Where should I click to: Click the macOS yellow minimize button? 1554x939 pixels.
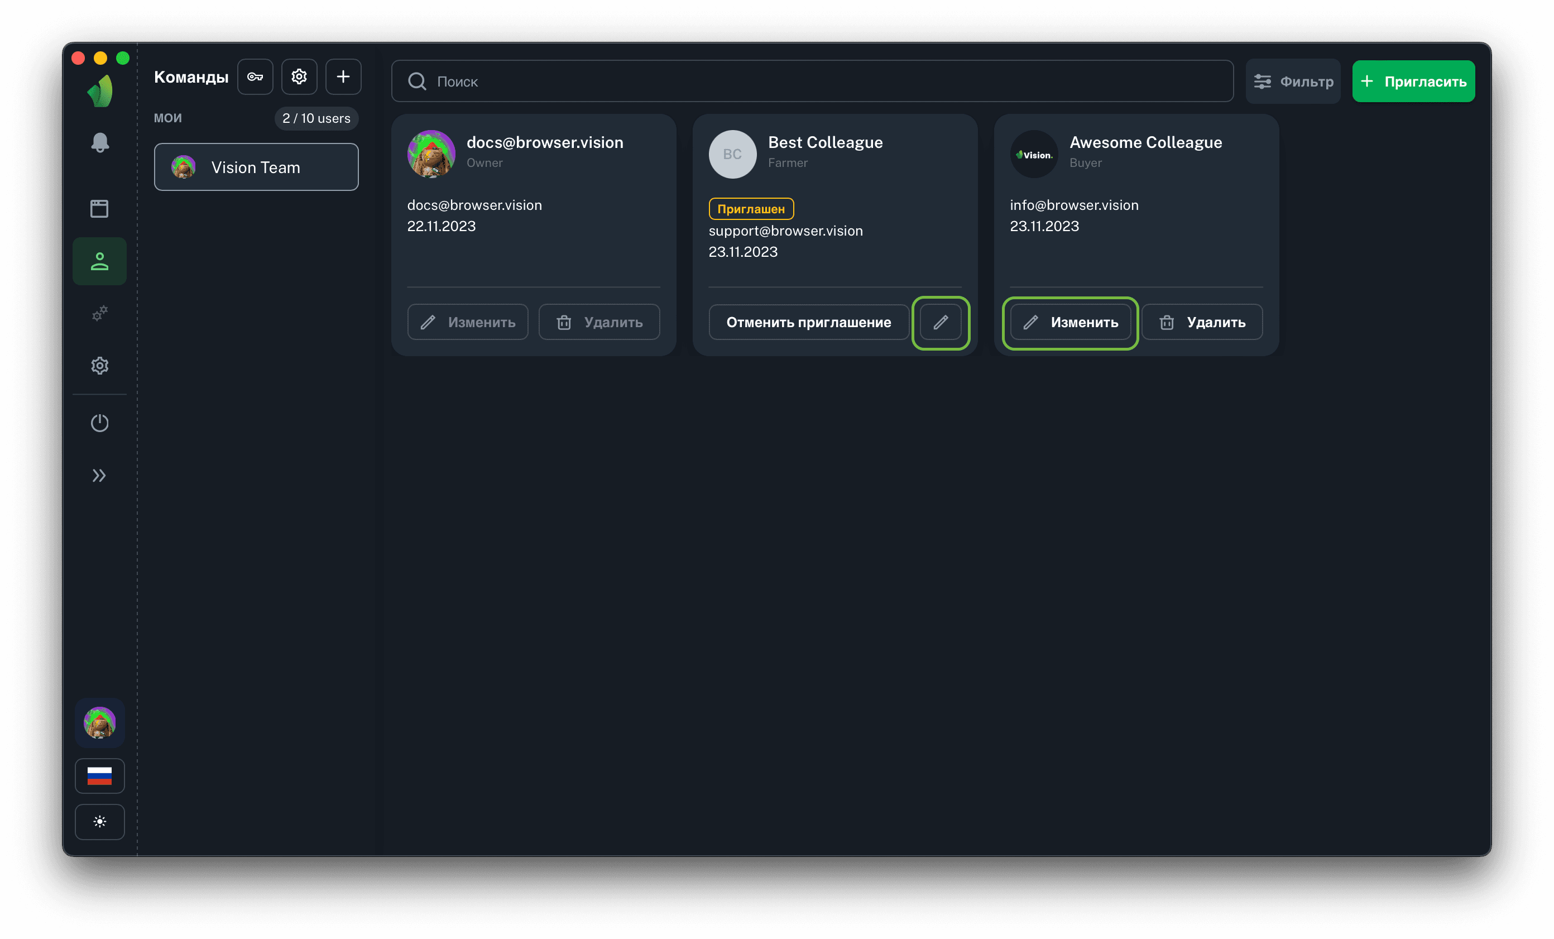coord(100,59)
